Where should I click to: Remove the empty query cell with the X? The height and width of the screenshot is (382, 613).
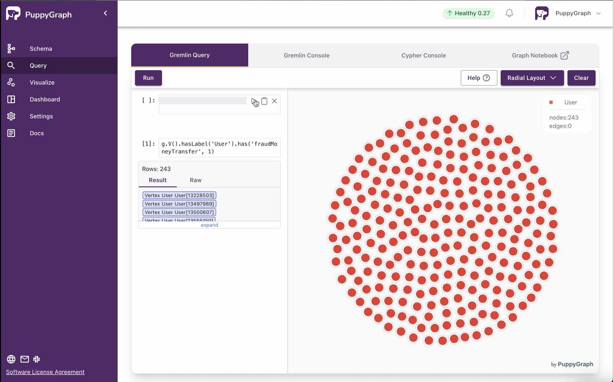pyautogui.click(x=274, y=101)
